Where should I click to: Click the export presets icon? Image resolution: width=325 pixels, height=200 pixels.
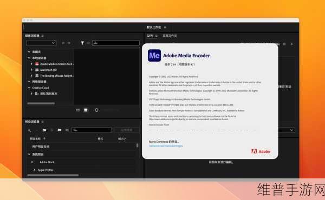point(67,130)
